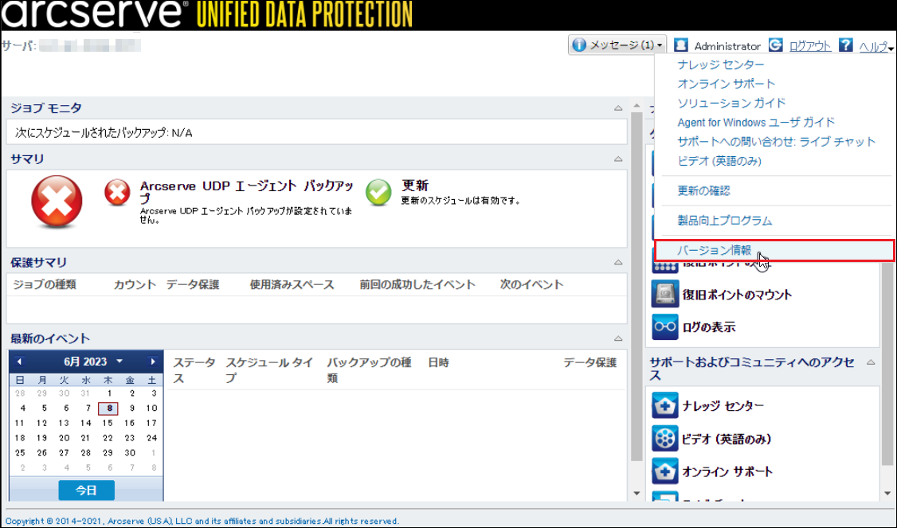
Task: Click main panel scrollbar down arrow
Action: click(x=637, y=493)
